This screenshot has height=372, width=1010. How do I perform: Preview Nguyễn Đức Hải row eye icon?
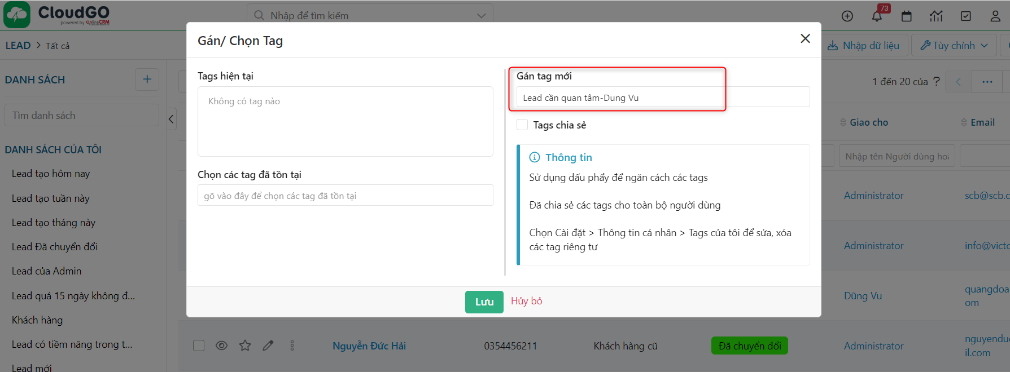click(x=221, y=346)
